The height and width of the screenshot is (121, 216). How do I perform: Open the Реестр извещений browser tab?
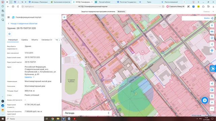(171, 2)
